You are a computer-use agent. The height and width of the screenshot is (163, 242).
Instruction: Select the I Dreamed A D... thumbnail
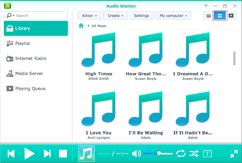pos(193,50)
